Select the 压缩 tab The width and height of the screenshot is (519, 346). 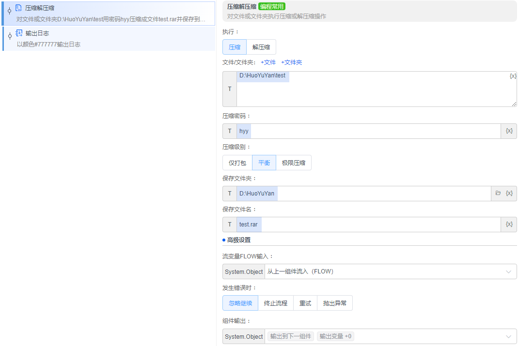(234, 46)
